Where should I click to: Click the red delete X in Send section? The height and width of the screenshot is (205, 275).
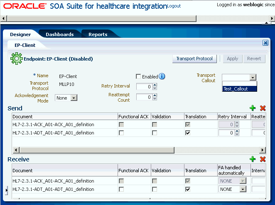tap(263, 108)
